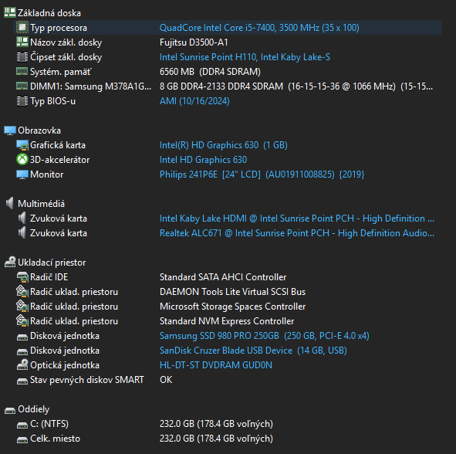Click the Optická jednotka drive icon

point(22,365)
